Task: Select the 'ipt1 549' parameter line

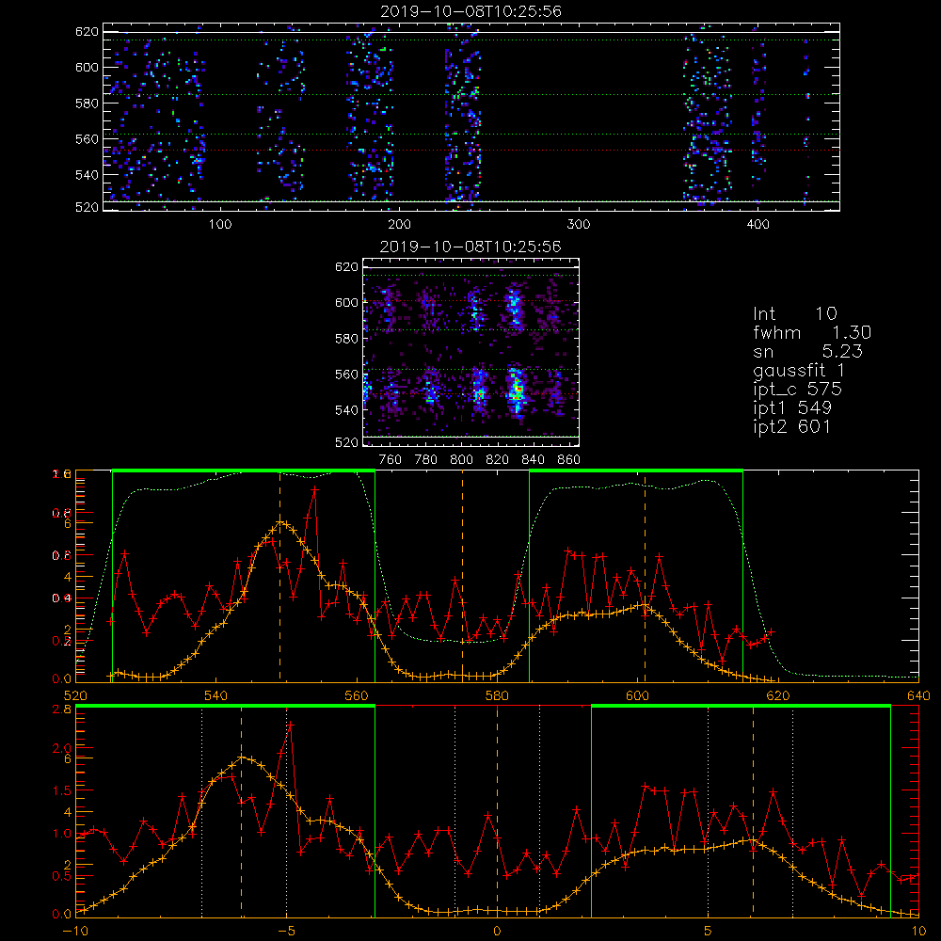Action: pyautogui.click(x=792, y=408)
